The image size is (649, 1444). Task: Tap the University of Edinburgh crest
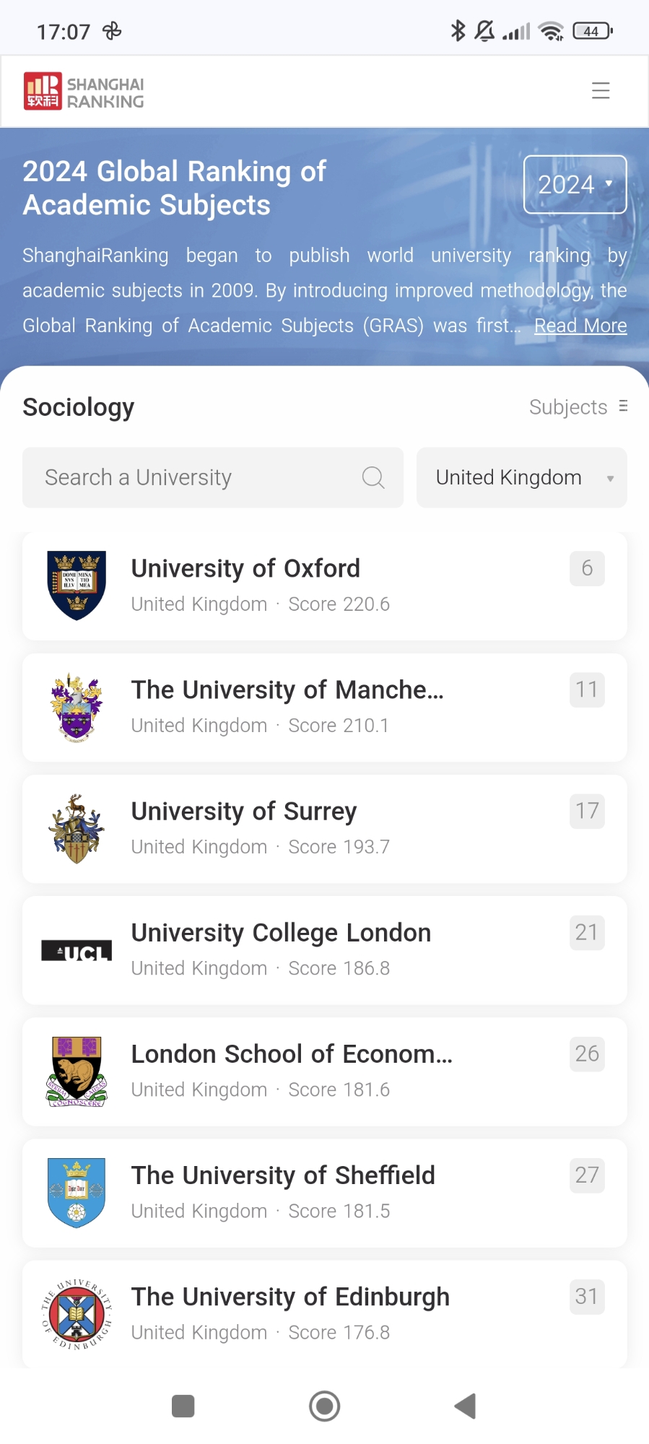pos(77,1315)
